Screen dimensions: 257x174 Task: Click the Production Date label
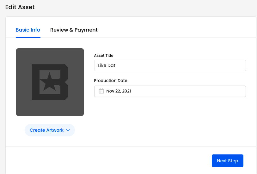click(111, 81)
